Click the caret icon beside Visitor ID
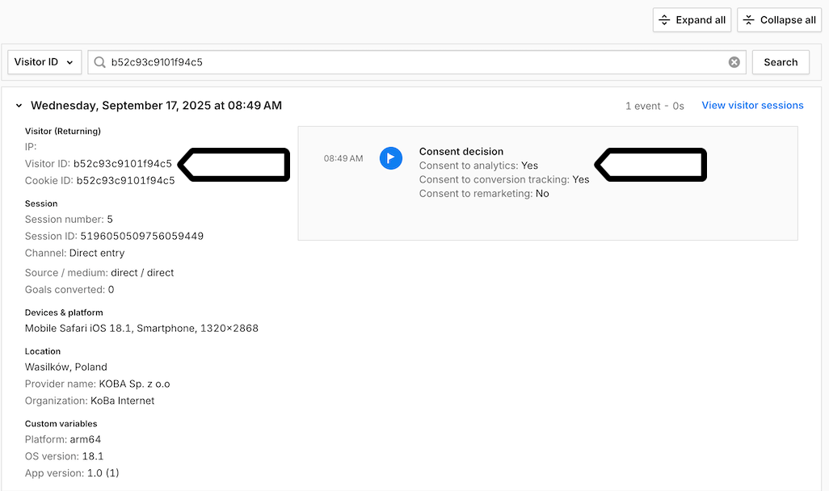This screenshot has width=829, height=491. coord(69,61)
